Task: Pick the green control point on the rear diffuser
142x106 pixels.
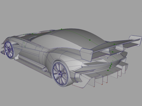Action: click(x=108, y=70)
